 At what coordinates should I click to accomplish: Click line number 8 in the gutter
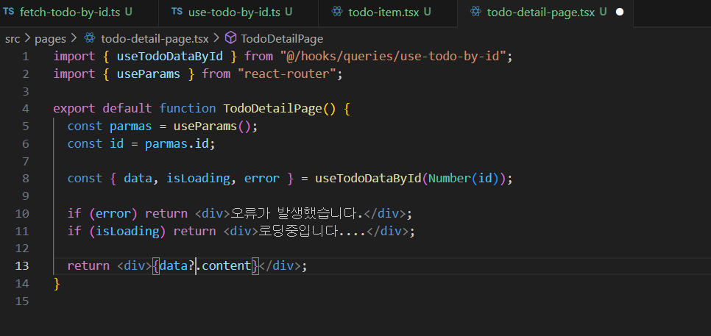click(x=26, y=178)
